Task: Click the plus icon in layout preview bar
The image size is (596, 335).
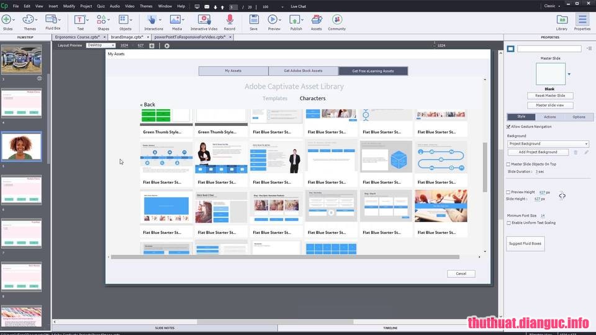Action: tap(151, 45)
